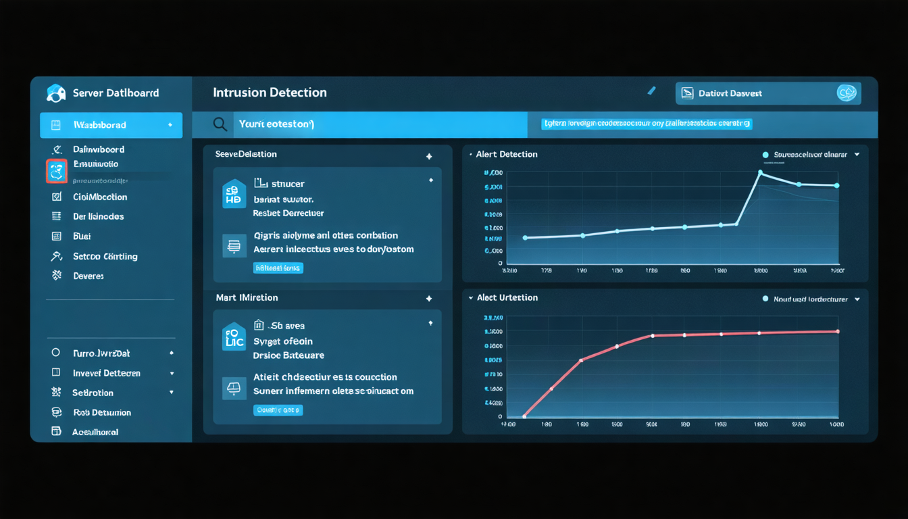Click the small icon before Sb aves title
908x519 pixels.
259,325
